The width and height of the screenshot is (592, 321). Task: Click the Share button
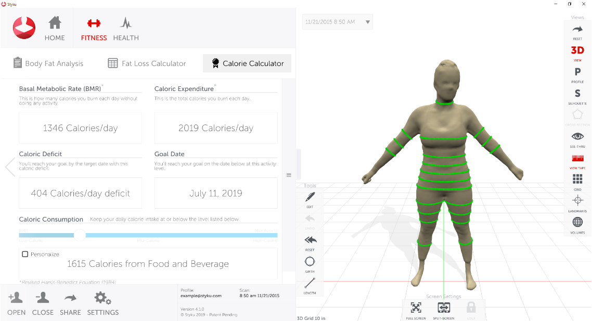pyautogui.click(x=70, y=303)
